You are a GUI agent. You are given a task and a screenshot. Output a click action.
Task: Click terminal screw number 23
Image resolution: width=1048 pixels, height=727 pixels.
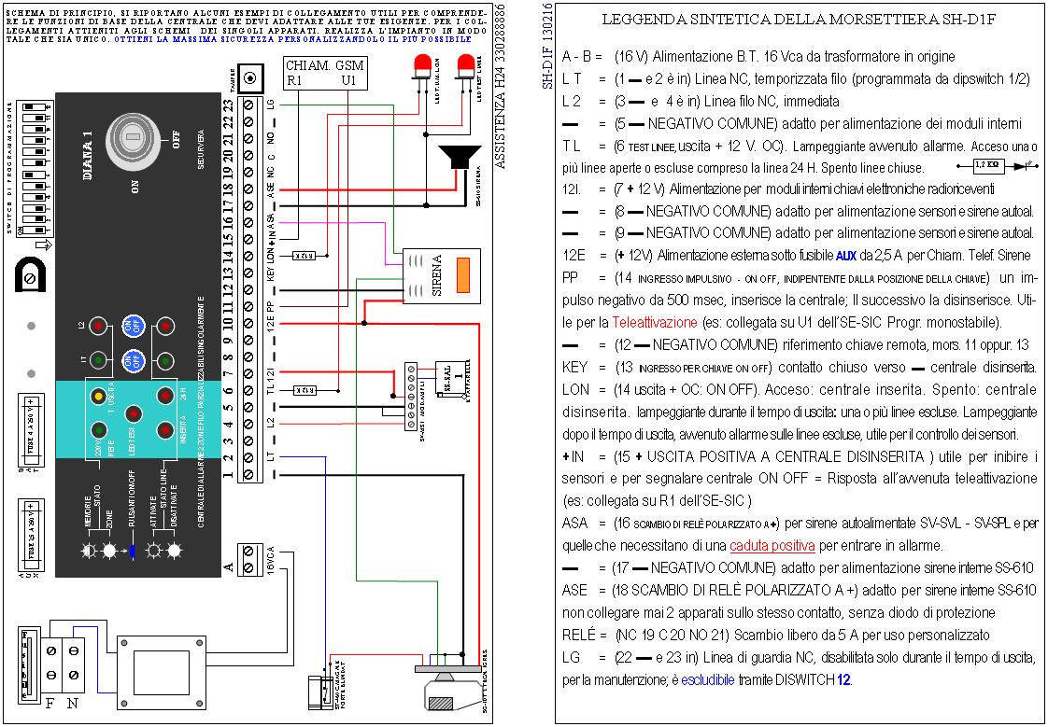click(249, 105)
